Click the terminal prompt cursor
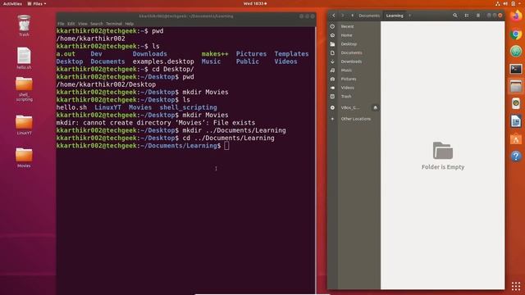Screen dimensions: 525x295 (226, 146)
